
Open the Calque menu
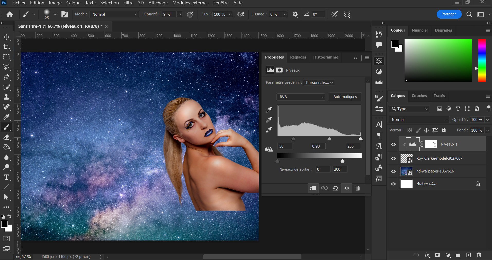(x=73, y=3)
